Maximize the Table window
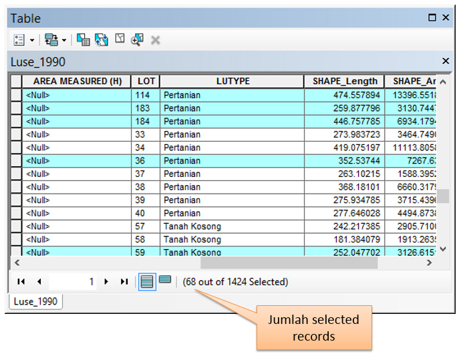This screenshot has height=360, width=467. click(x=432, y=17)
